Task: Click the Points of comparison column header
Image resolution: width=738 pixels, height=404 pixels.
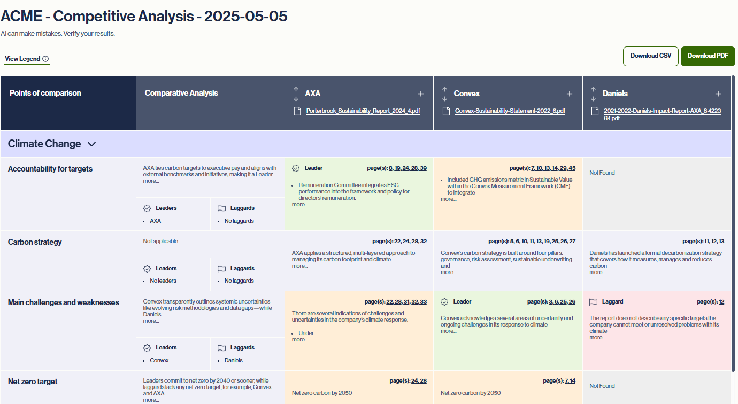Action: point(68,103)
